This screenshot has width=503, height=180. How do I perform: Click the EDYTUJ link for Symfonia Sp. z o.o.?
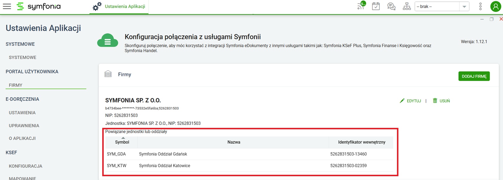click(x=414, y=101)
